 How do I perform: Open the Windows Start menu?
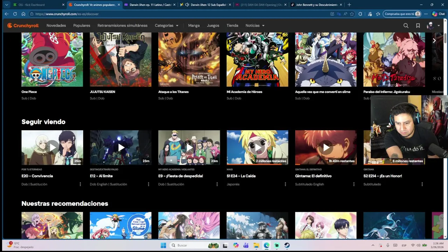coord(163,245)
